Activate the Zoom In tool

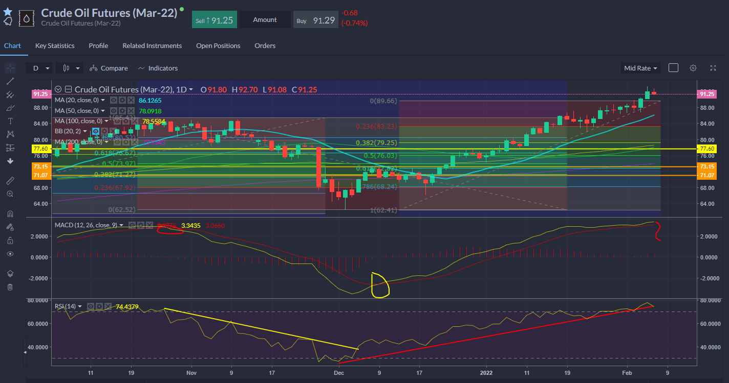(10, 194)
